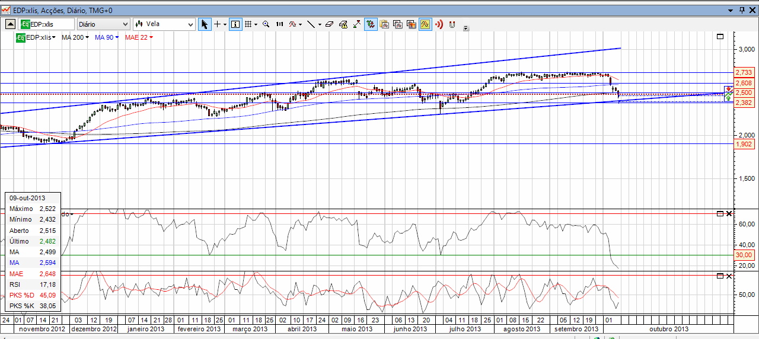Image resolution: width=759 pixels, height=339 pixels.
Task: Click the outubro 2013 timeline label
Action: tap(669, 329)
